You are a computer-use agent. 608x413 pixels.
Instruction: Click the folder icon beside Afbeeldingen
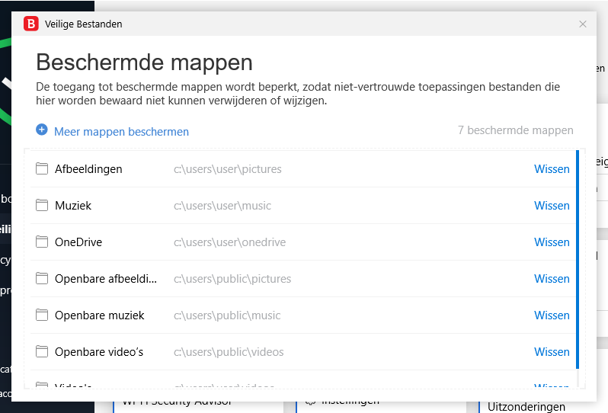point(42,169)
